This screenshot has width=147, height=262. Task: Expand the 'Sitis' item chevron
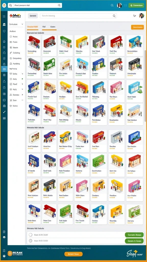tap(22, 74)
